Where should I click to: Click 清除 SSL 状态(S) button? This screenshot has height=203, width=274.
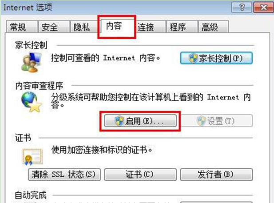coord(64,175)
